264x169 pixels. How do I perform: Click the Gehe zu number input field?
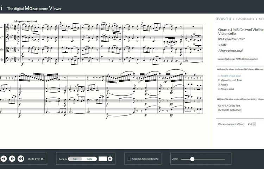[x=102, y=159]
